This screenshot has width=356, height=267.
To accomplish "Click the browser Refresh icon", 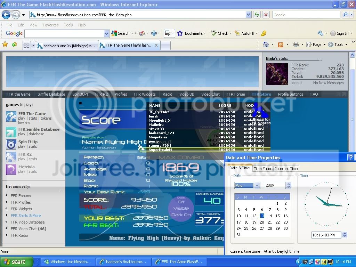I will (x=257, y=15).
